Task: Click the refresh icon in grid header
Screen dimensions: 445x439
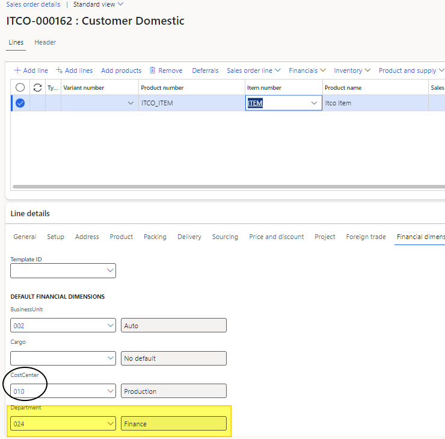Action: pyautogui.click(x=37, y=88)
